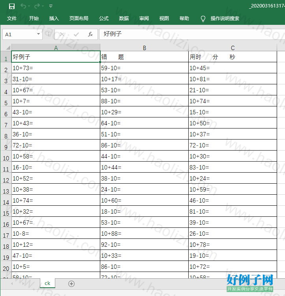The height and width of the screenshot is (296, 285).
Task: Select cell with 10+73=
Action: point(56,68)
